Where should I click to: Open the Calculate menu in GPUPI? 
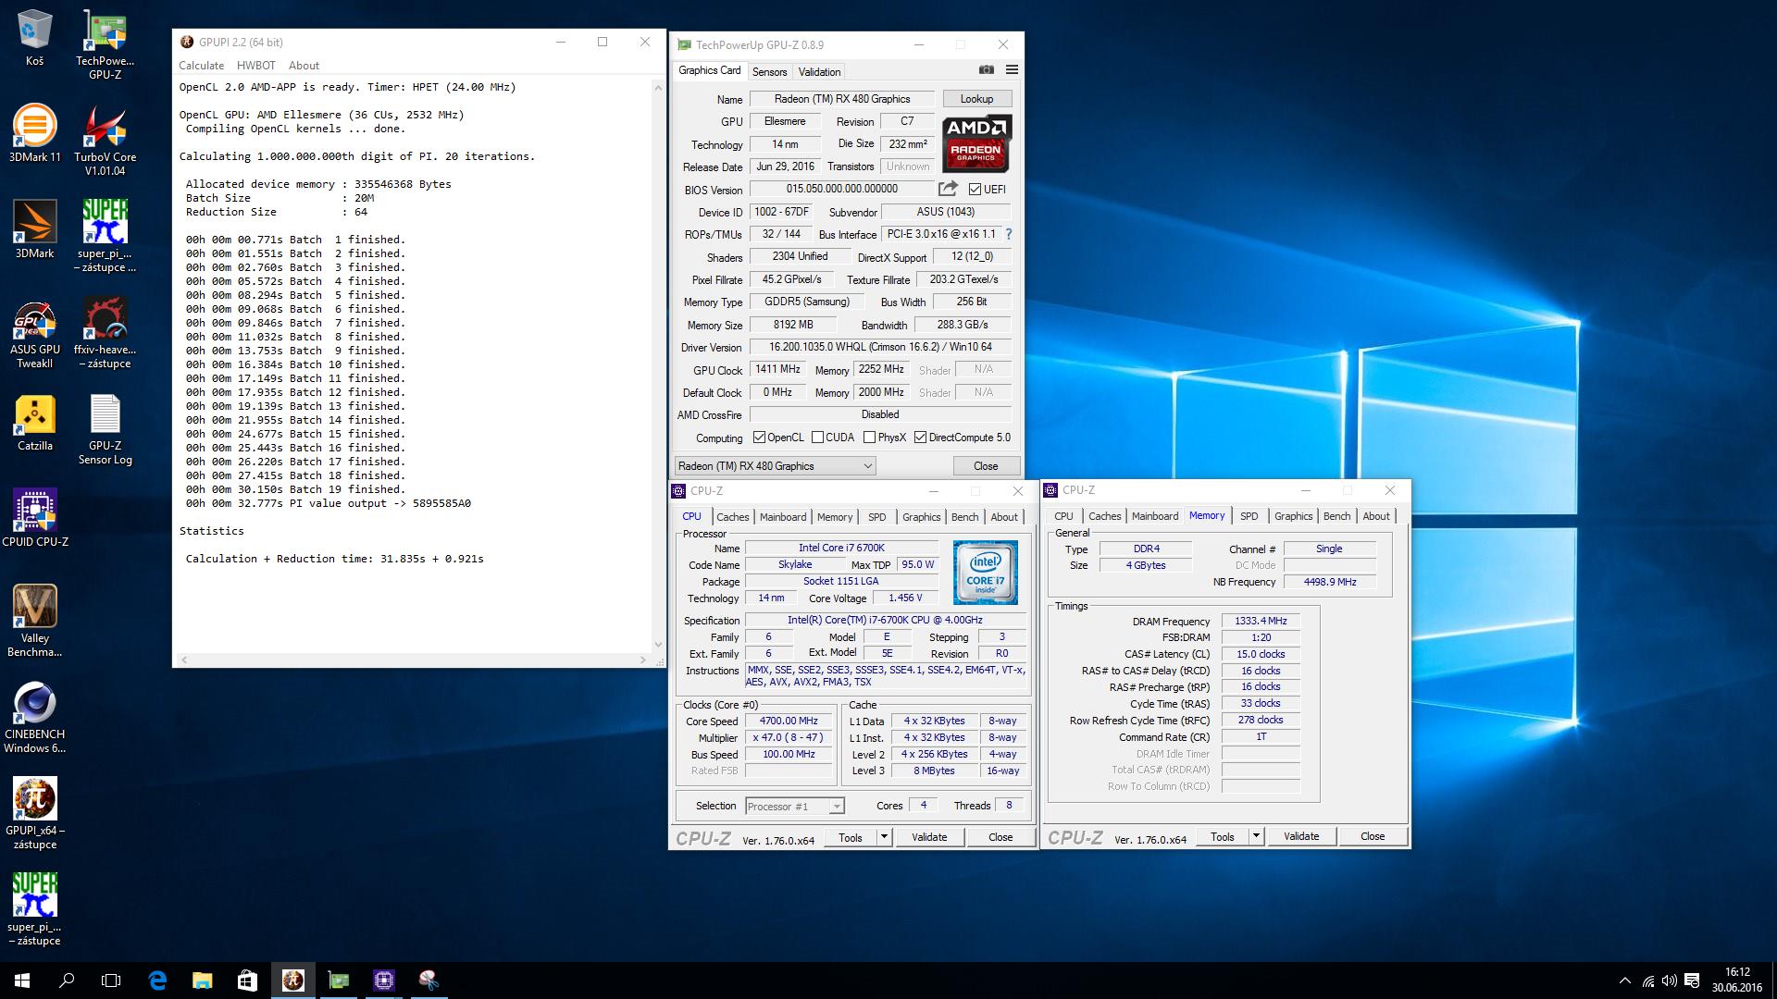point(201,66)
